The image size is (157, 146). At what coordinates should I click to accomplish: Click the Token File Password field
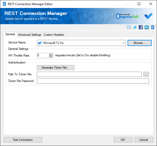93,81
